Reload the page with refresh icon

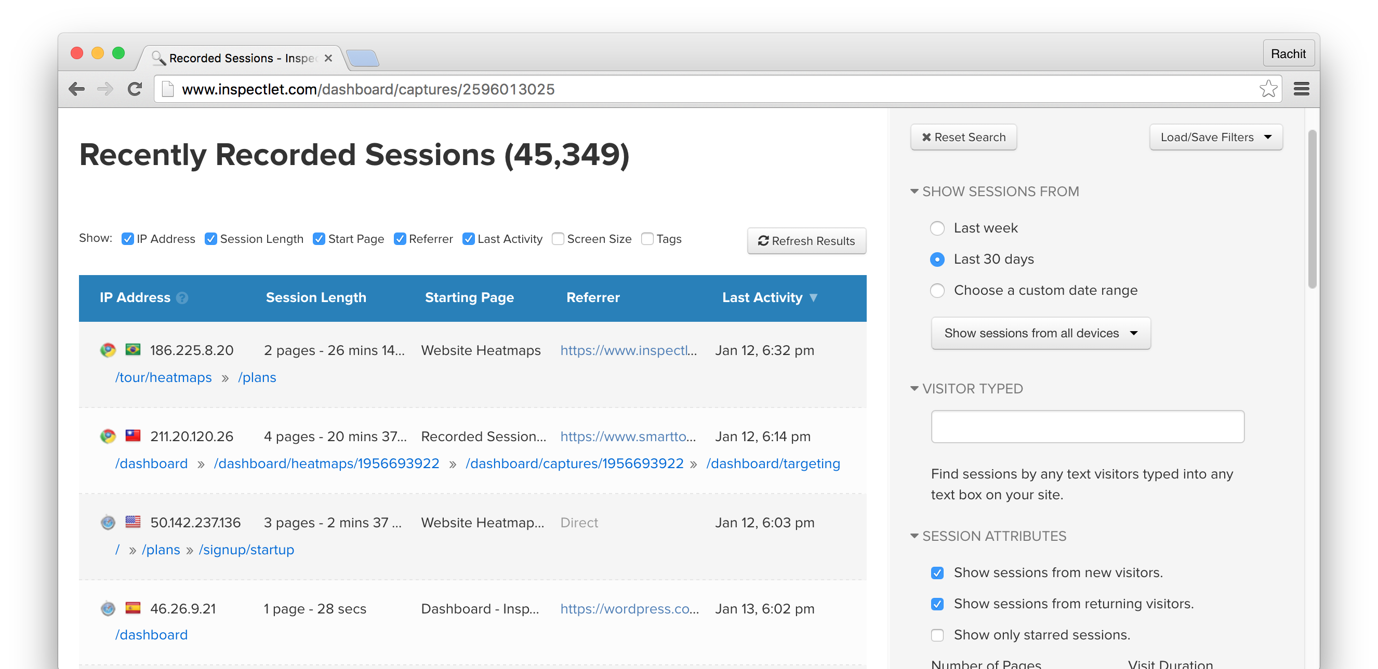135,89
